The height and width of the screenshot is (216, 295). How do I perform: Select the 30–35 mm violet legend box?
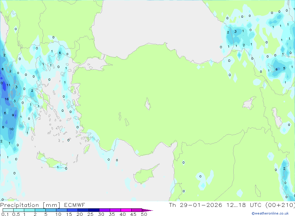[x=105, y=210]
